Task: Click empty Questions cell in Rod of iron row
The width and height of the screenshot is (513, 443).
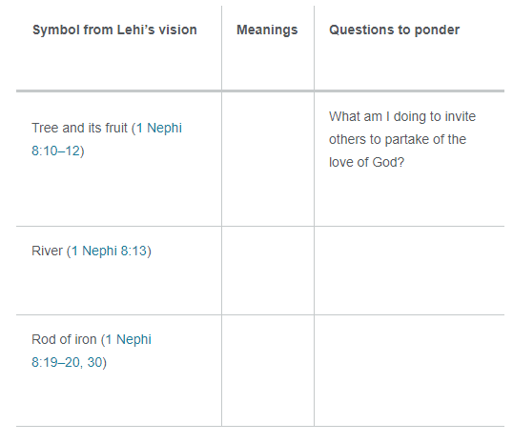Action: [x=409, y=371]
